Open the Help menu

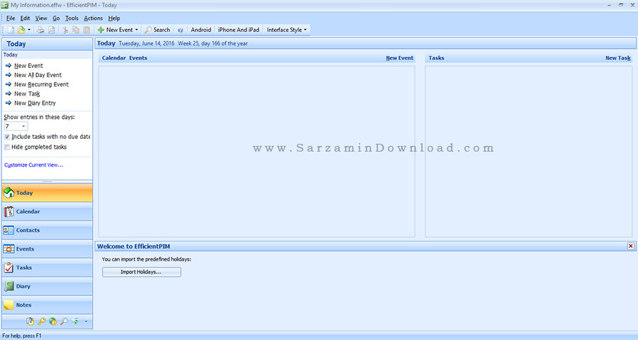click(114, 18)
